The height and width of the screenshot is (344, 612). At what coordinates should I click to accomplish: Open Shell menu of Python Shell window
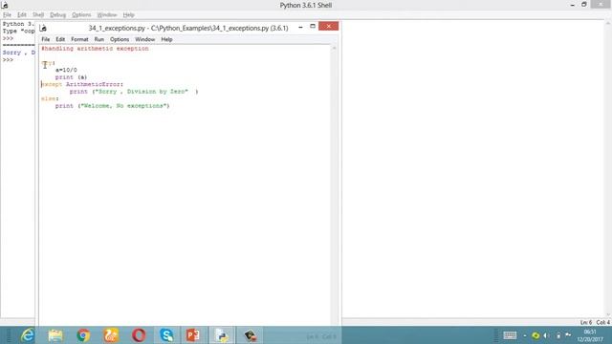point(38,15)
